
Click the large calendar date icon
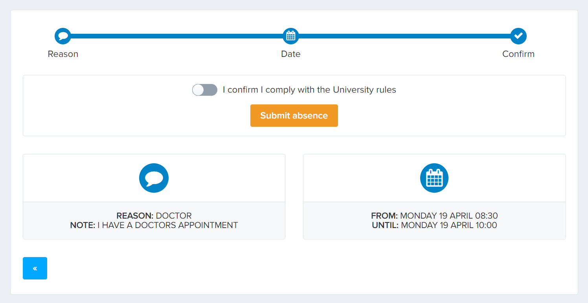coord(434,178)
